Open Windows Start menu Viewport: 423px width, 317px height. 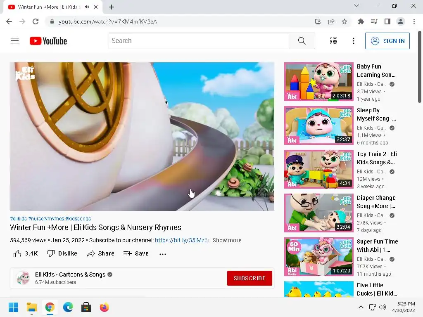(x=14, y=307)
